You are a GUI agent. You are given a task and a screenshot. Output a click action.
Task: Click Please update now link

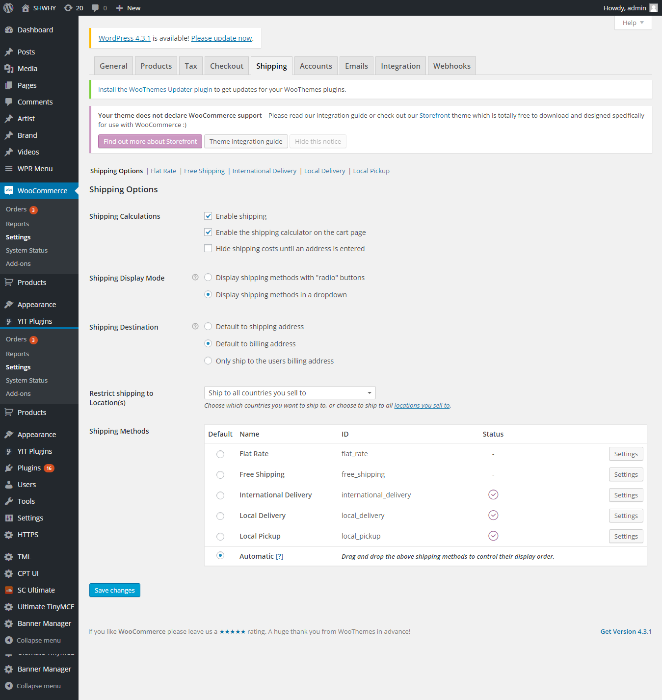pyautogui.click(x=221, y=38)
